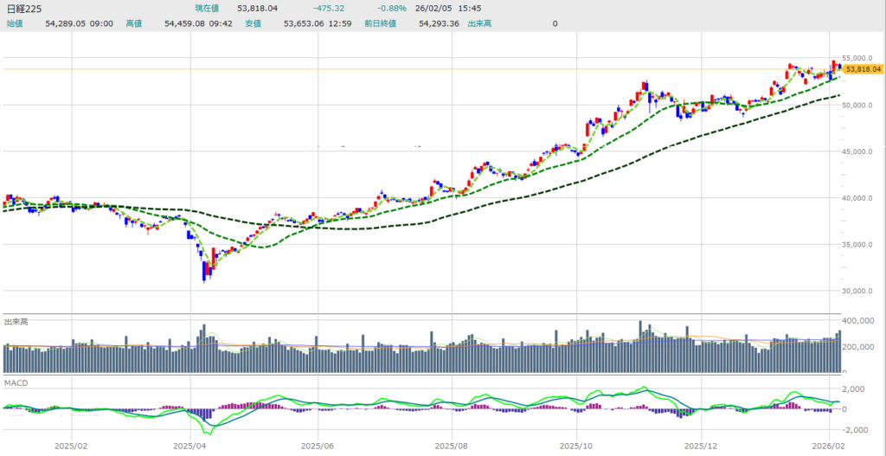Click the 2025/04 date axis label

point(188,446)
